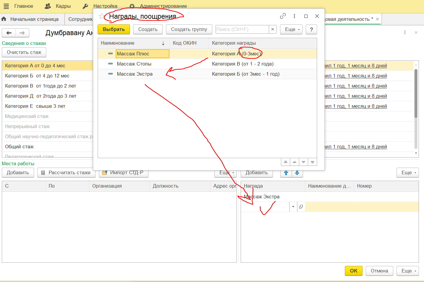This screenshot has height=282, width=424.
Task: Expand the Еще dropdown in the awards dialog
Action: point(291,29)
